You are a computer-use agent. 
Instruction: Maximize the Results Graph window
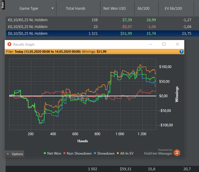click(164, 44)
